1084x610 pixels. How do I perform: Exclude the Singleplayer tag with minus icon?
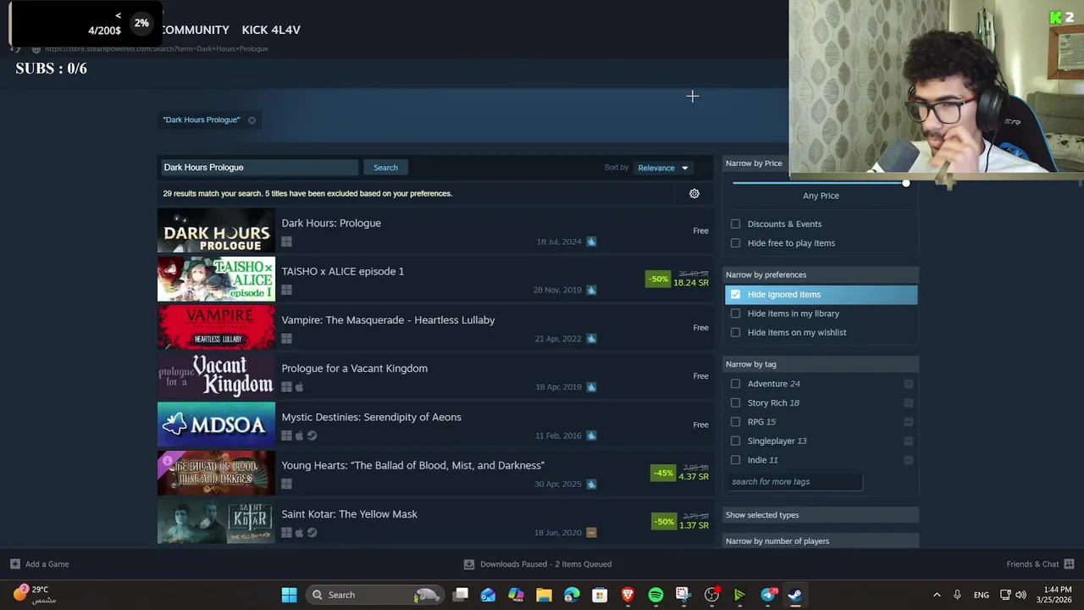coord(908,441)
